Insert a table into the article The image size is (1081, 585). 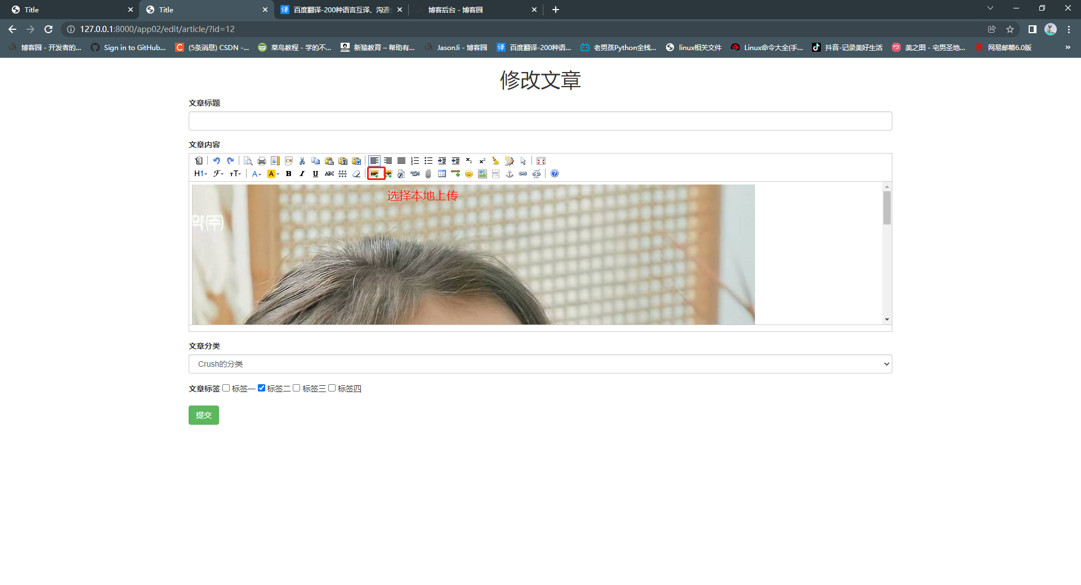[x=441, y=174]
